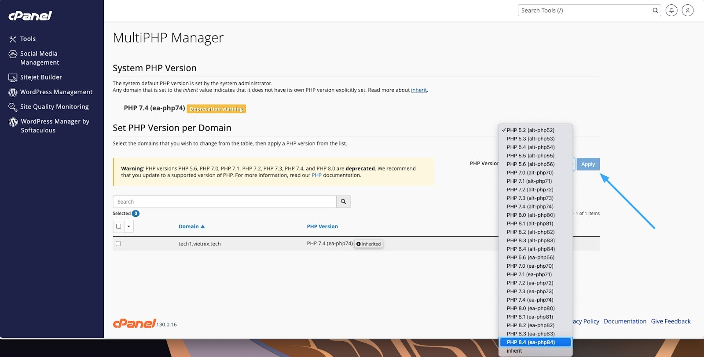Choose PHP 8.3 (ea-php83) option
Viewport: 704px width, 357px height.
click(535, 334)
